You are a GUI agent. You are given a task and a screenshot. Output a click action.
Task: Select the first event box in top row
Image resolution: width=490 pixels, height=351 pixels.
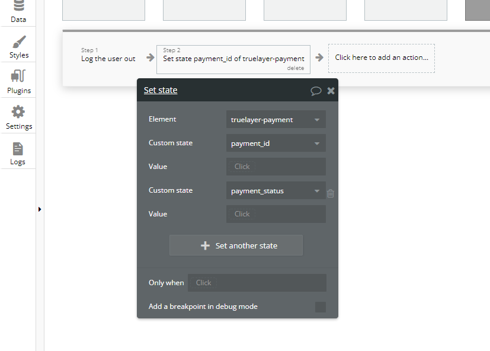click(104, 10)
